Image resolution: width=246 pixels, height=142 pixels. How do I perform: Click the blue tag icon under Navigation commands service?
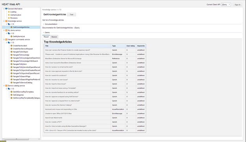(9, 42)
